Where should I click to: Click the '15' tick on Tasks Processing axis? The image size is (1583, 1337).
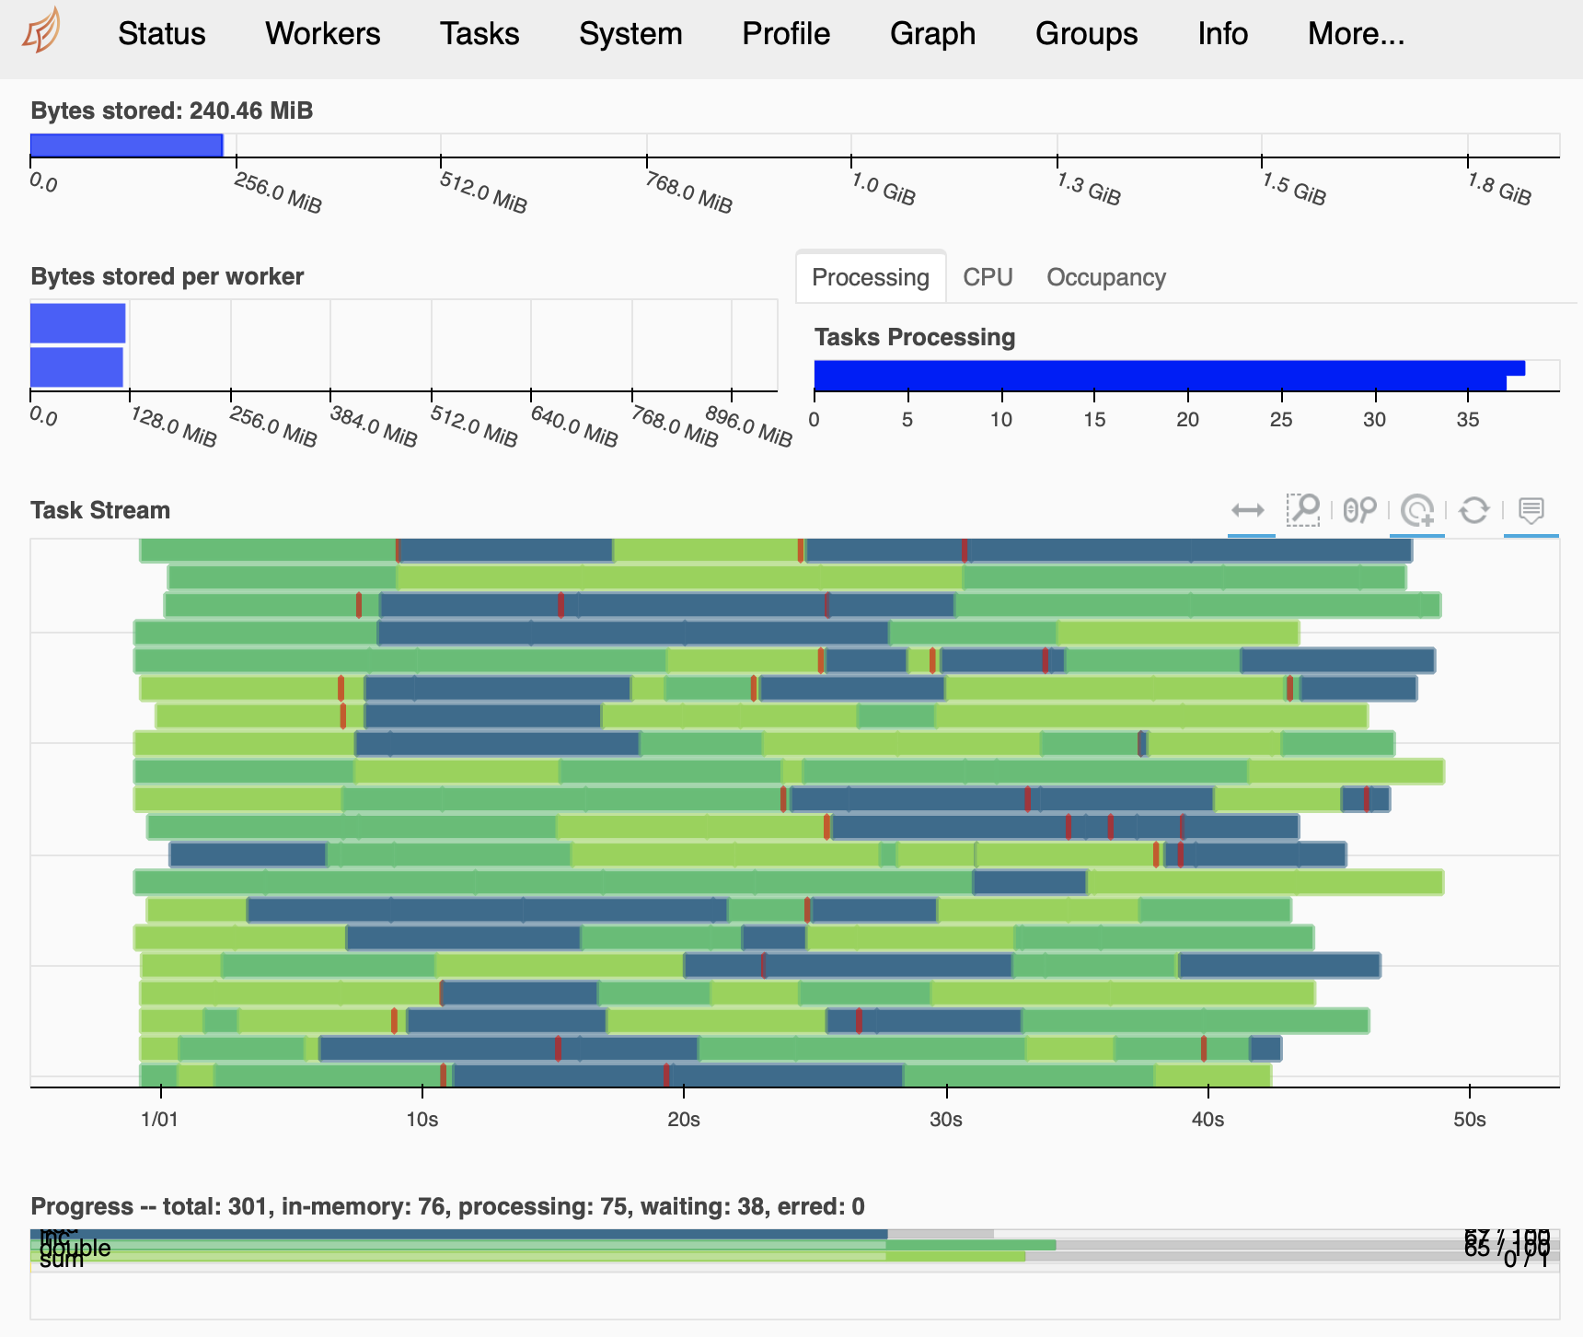click(x=1094, y=419)
